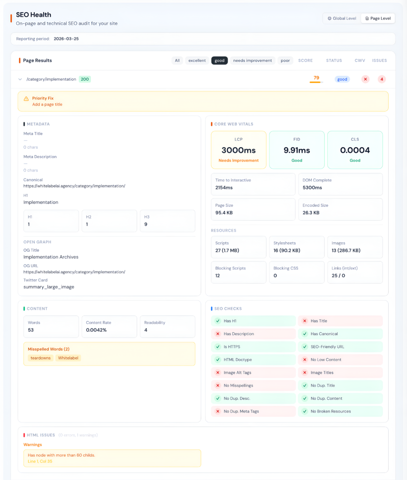Toggle off the active good filter
Viewport: 407px width, 480px height.
click(219, 60)
